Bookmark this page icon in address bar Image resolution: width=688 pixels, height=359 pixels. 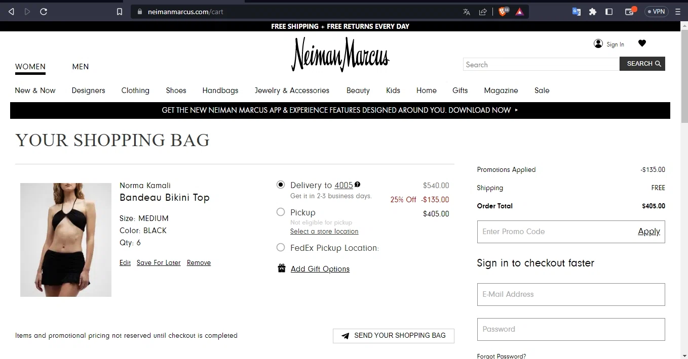tap(120, 12)
